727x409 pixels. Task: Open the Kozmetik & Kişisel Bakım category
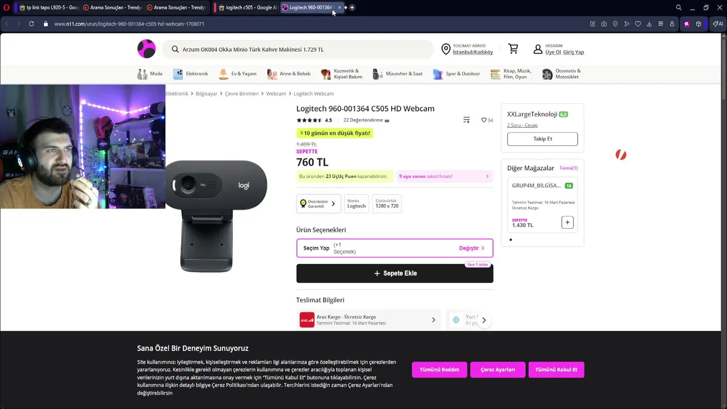pyautogui.click(x=341, y=74)
